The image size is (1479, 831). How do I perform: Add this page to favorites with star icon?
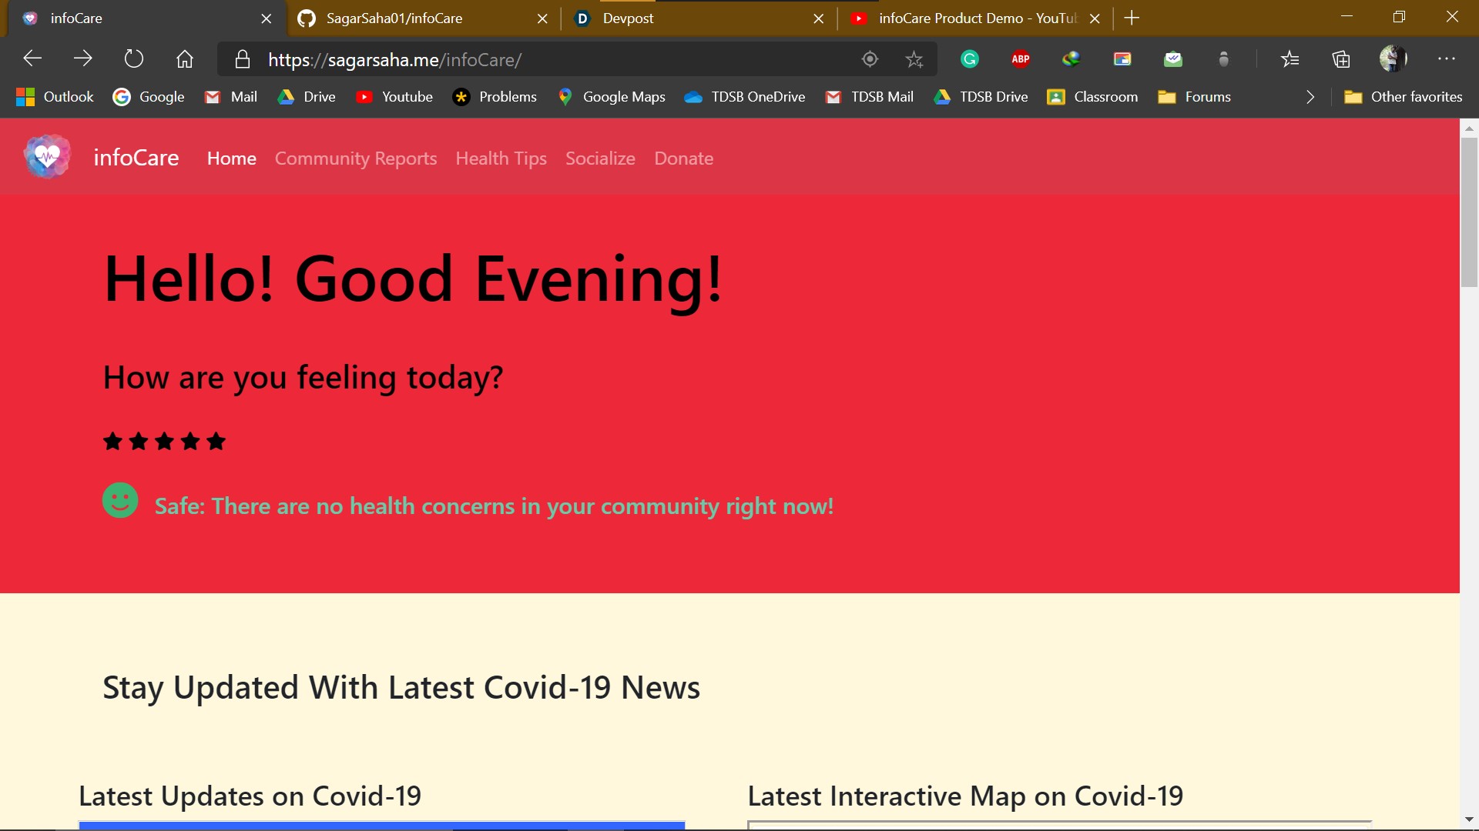tap(914, 59)
